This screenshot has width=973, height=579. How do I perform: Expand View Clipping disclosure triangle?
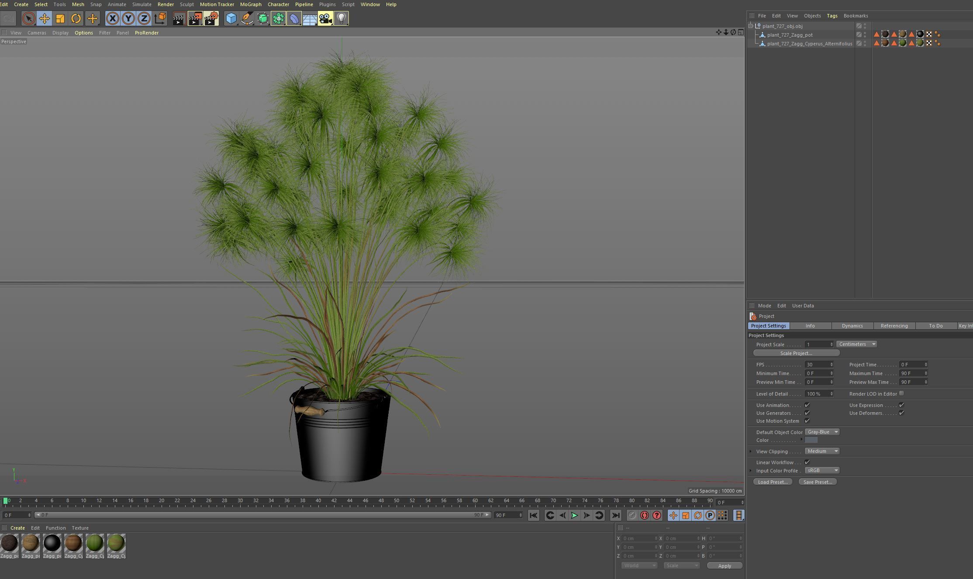(x=751, y=451)
